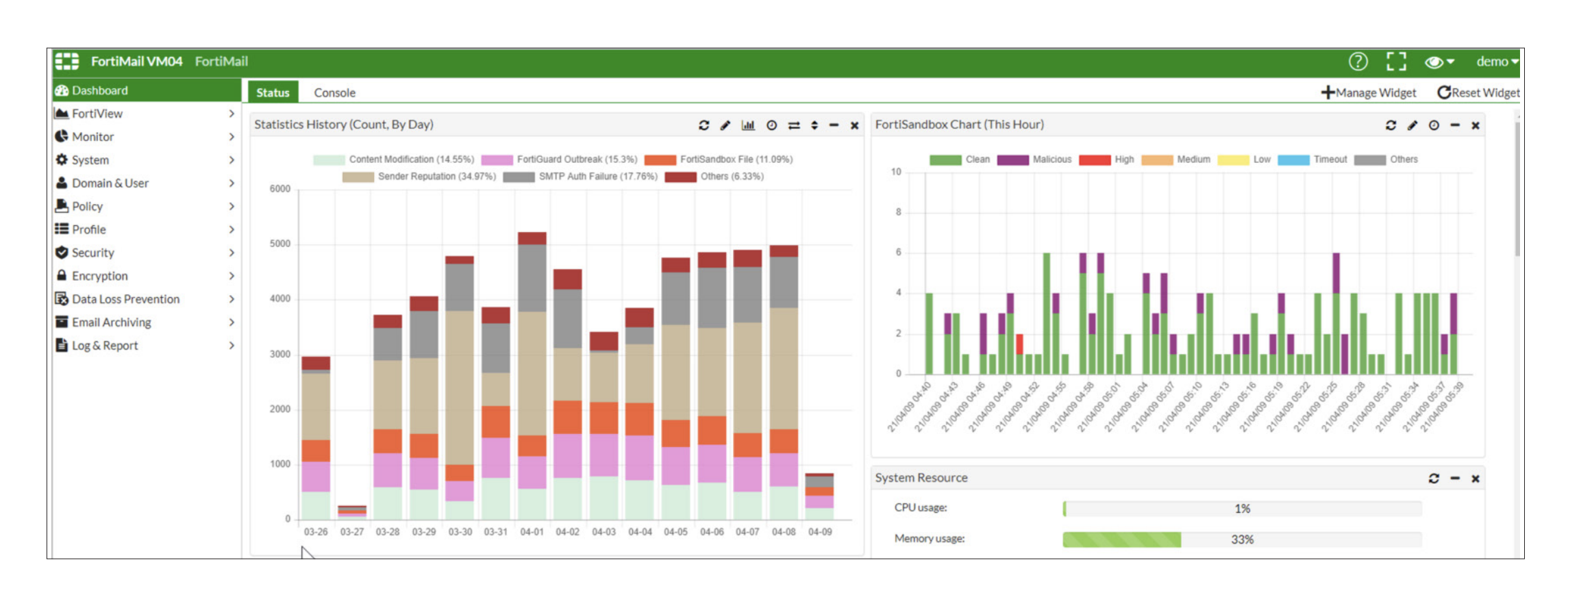Refresh the System Resource widget

pyautogui.click(x=1434, y=479)
